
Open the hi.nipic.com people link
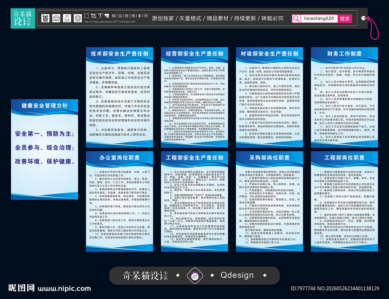110,22
